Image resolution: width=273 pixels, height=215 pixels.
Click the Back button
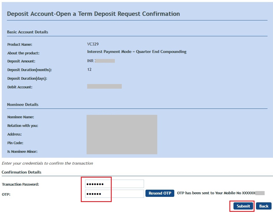tap(263, 206)
